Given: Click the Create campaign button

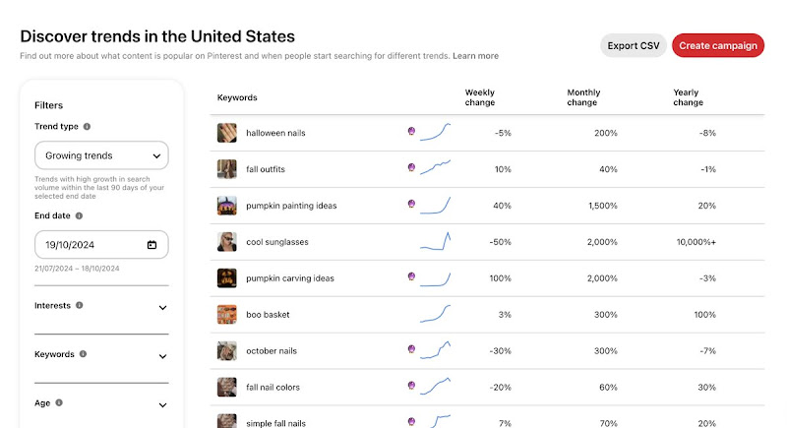Looking at the screenshot, I should [x=718, y=45].
